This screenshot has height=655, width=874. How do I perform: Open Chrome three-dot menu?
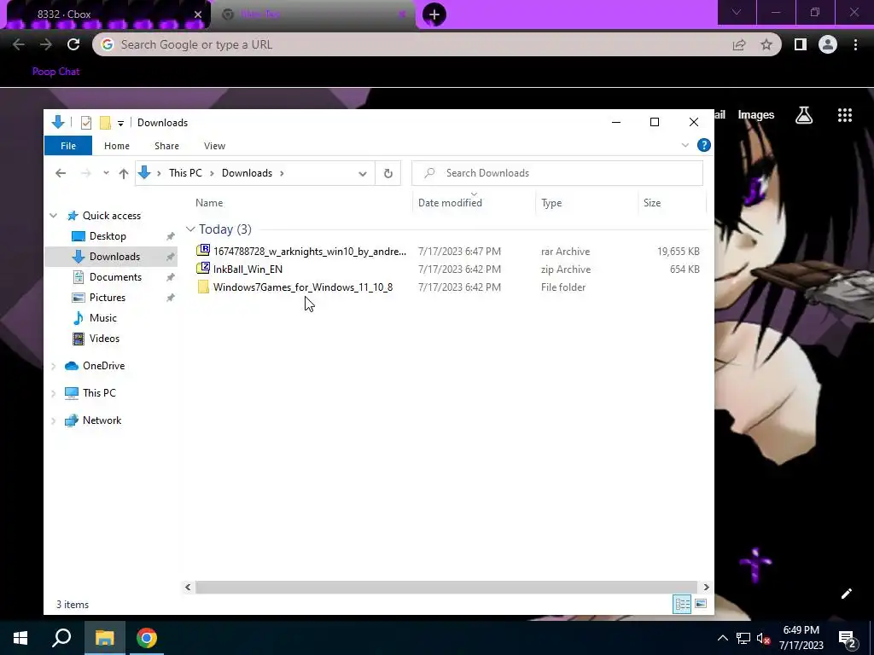point(855,44)
